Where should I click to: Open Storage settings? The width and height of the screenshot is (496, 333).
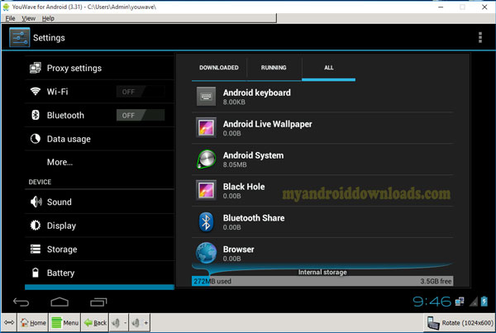pyautogui.click(x=100, y=250)
